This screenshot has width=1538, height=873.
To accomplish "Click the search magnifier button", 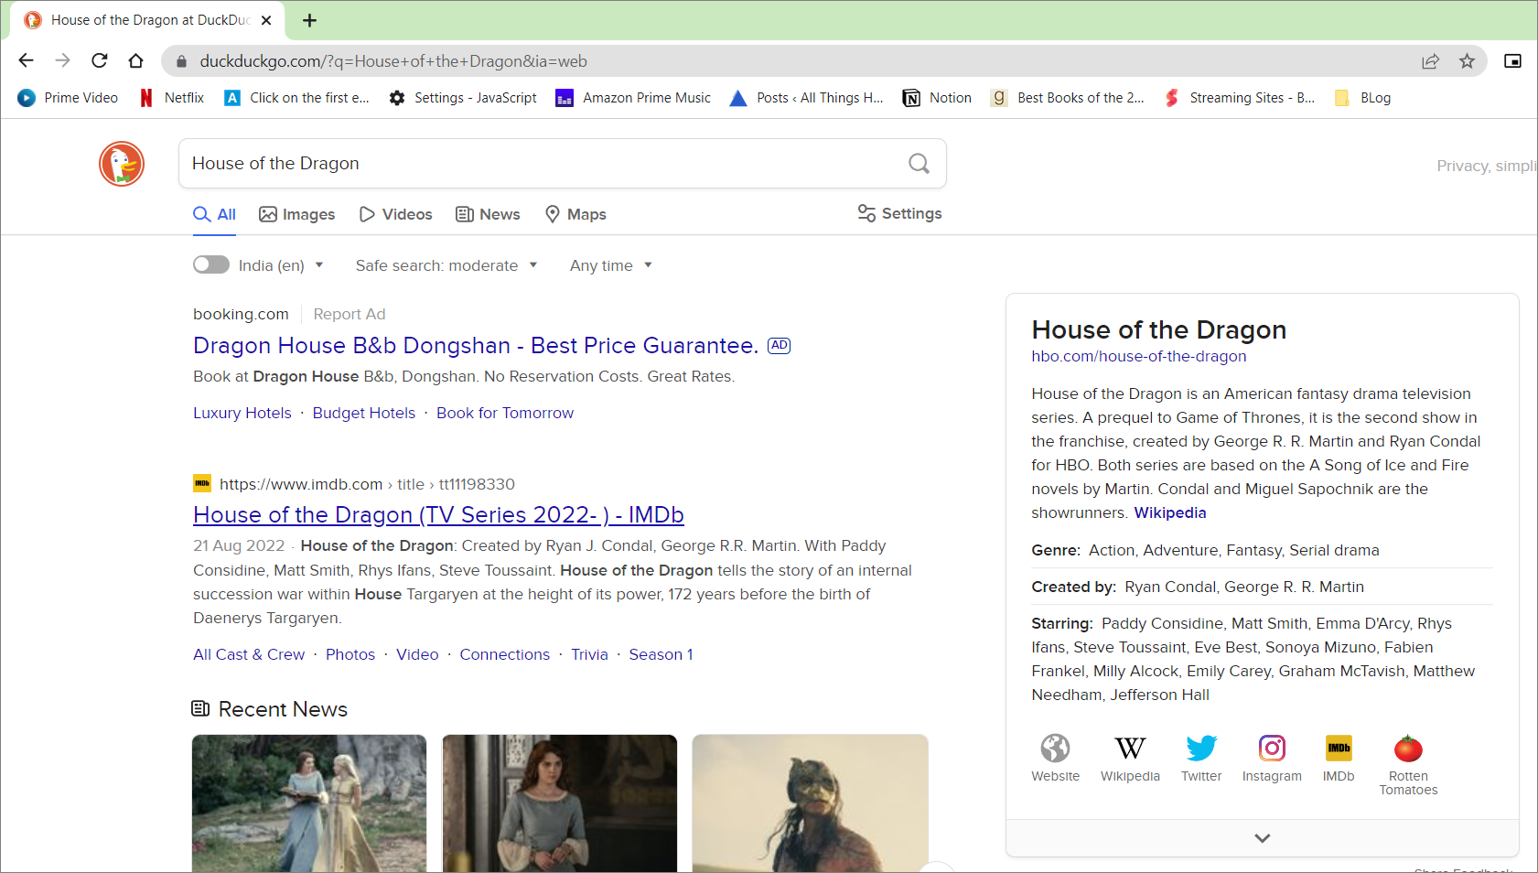I will tap(919, 164).
